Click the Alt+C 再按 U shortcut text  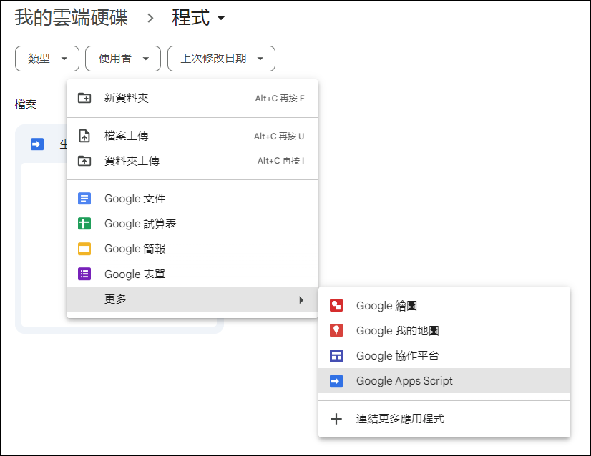tap(279, 137)
